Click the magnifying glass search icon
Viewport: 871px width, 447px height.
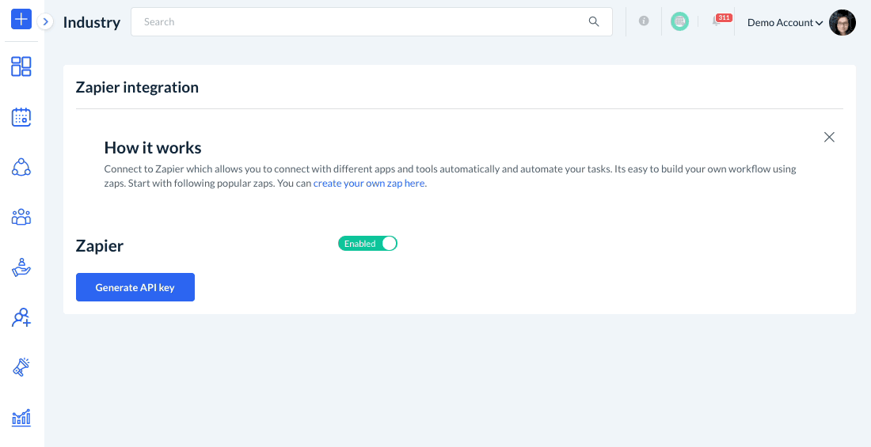[594, 21]
